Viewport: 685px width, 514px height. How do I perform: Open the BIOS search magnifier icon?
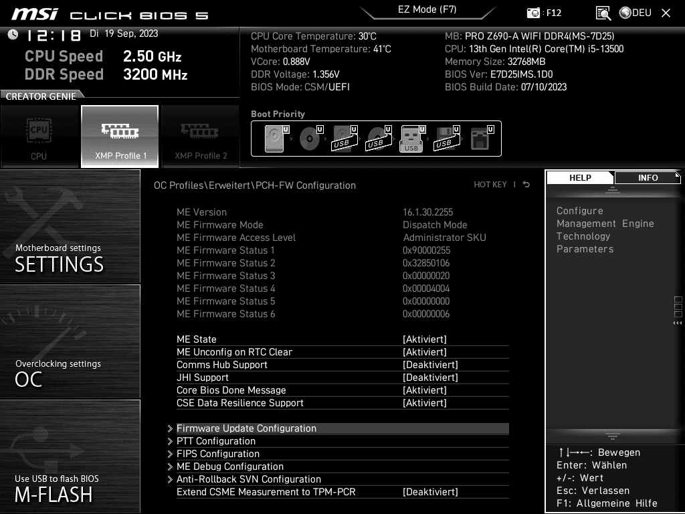point(603,13)
